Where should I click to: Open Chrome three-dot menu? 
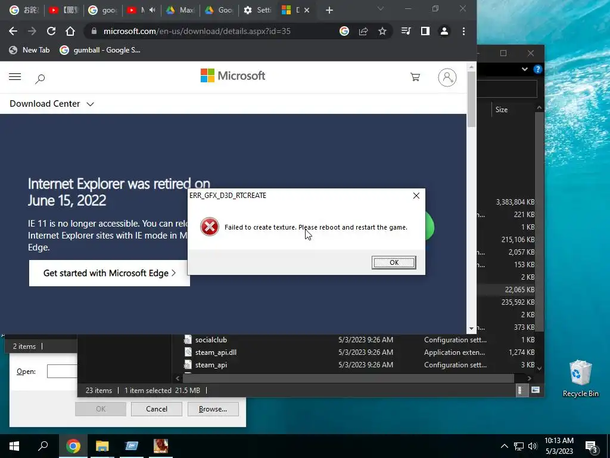point(463,31)
